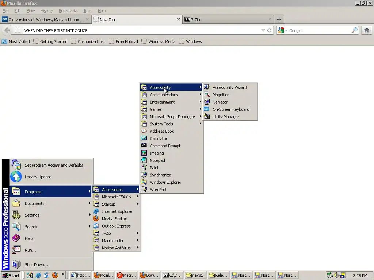
Task: Click the Windows Explorer icon
Action: pos(144,182)
